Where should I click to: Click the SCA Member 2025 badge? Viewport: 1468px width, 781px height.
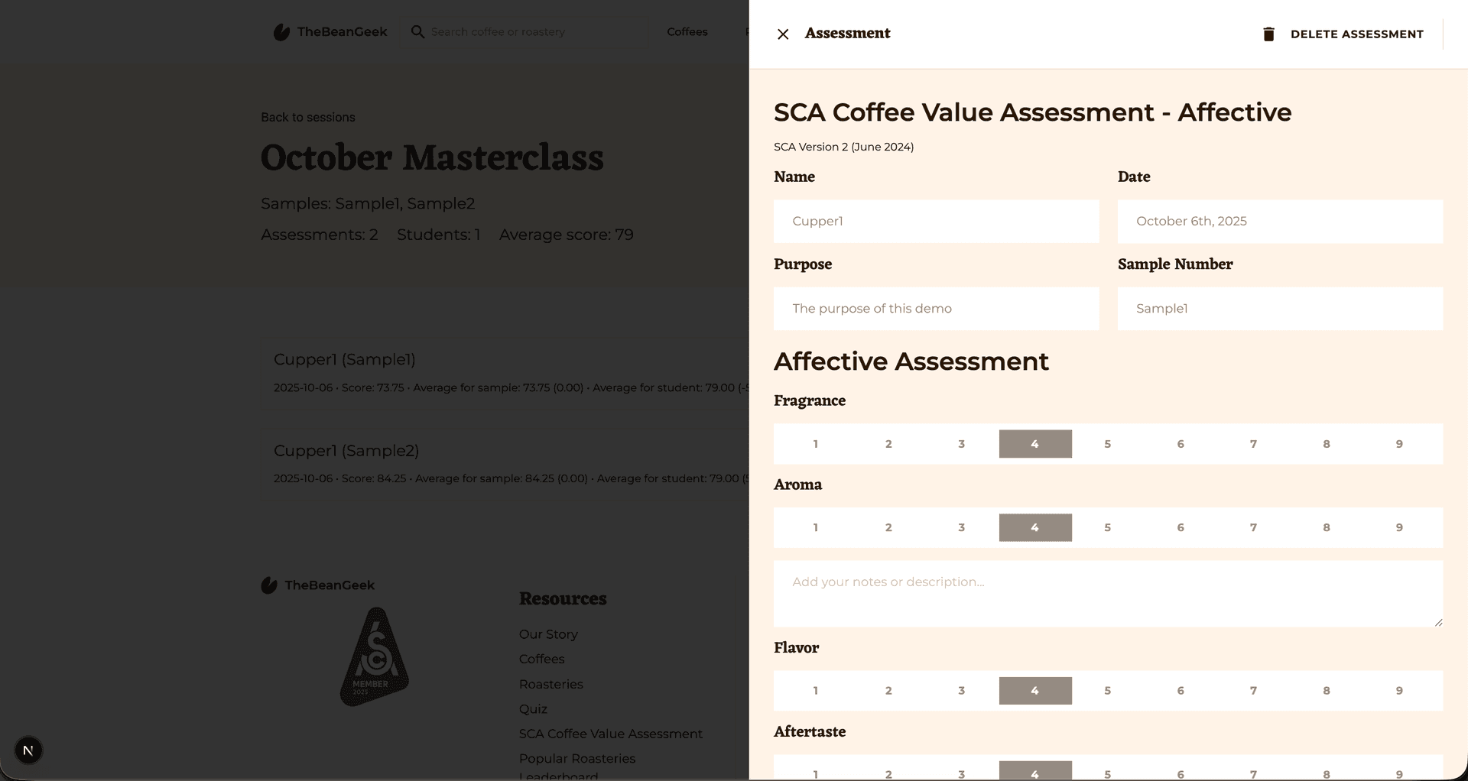374,656
